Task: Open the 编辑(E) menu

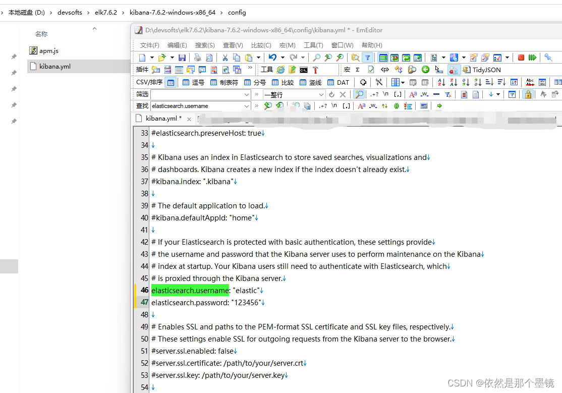Action: [177, 45]
